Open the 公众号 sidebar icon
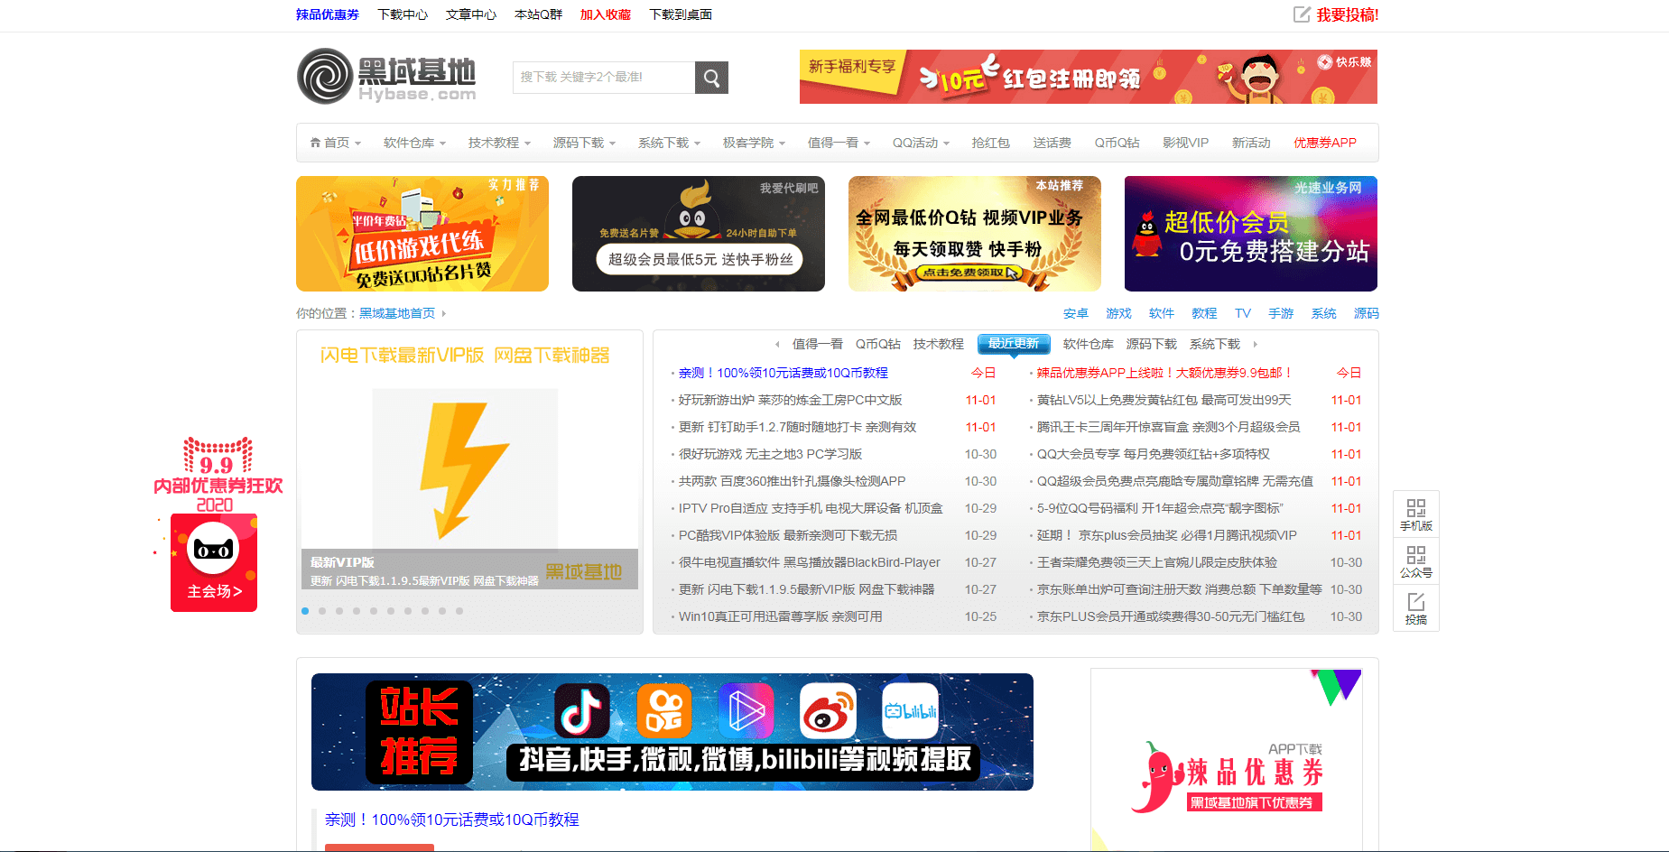The width and height of the screenshot is (1669, 852). (1415, 560)
